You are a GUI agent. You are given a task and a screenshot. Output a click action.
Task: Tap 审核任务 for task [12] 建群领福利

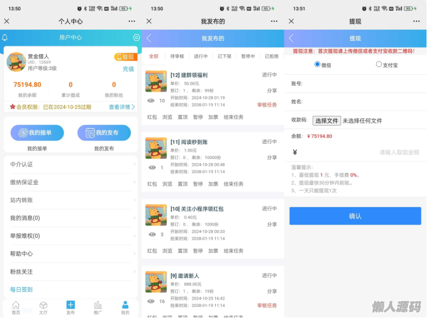click(267, 104)
